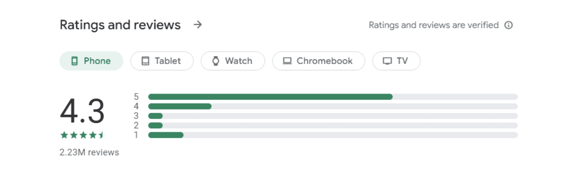
Task: Switch to Tablet reviews
Action: coord(162,61)
